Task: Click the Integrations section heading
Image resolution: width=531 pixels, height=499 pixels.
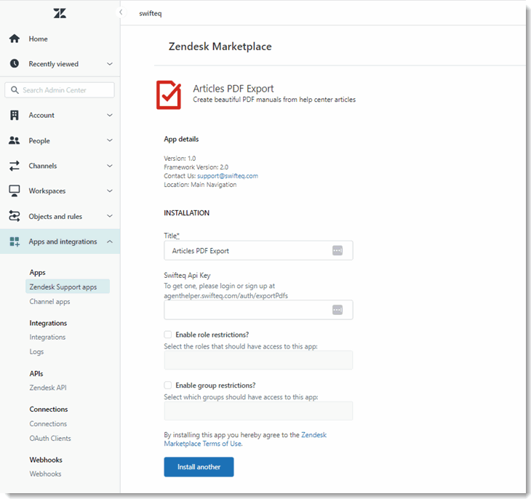Action: [x=48, y=323]
